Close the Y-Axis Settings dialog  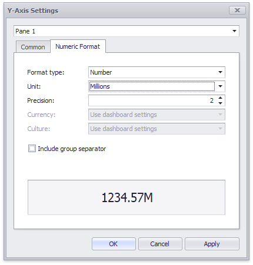237,10
